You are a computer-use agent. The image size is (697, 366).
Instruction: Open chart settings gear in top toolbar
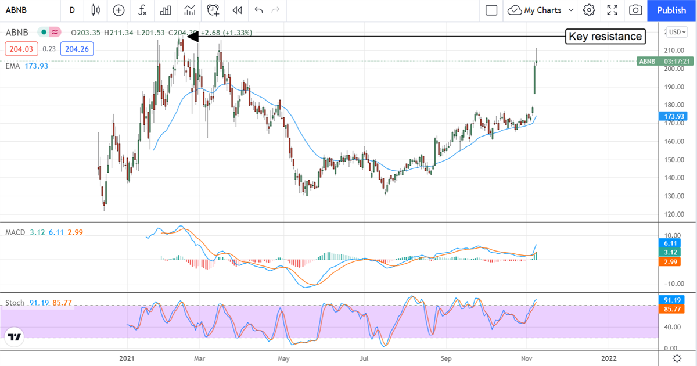(x=589, y=10)
